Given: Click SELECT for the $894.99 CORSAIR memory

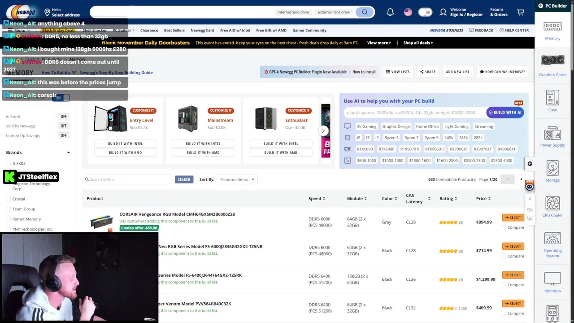Looking at the screenshot, I should click(x=513, y=218).
